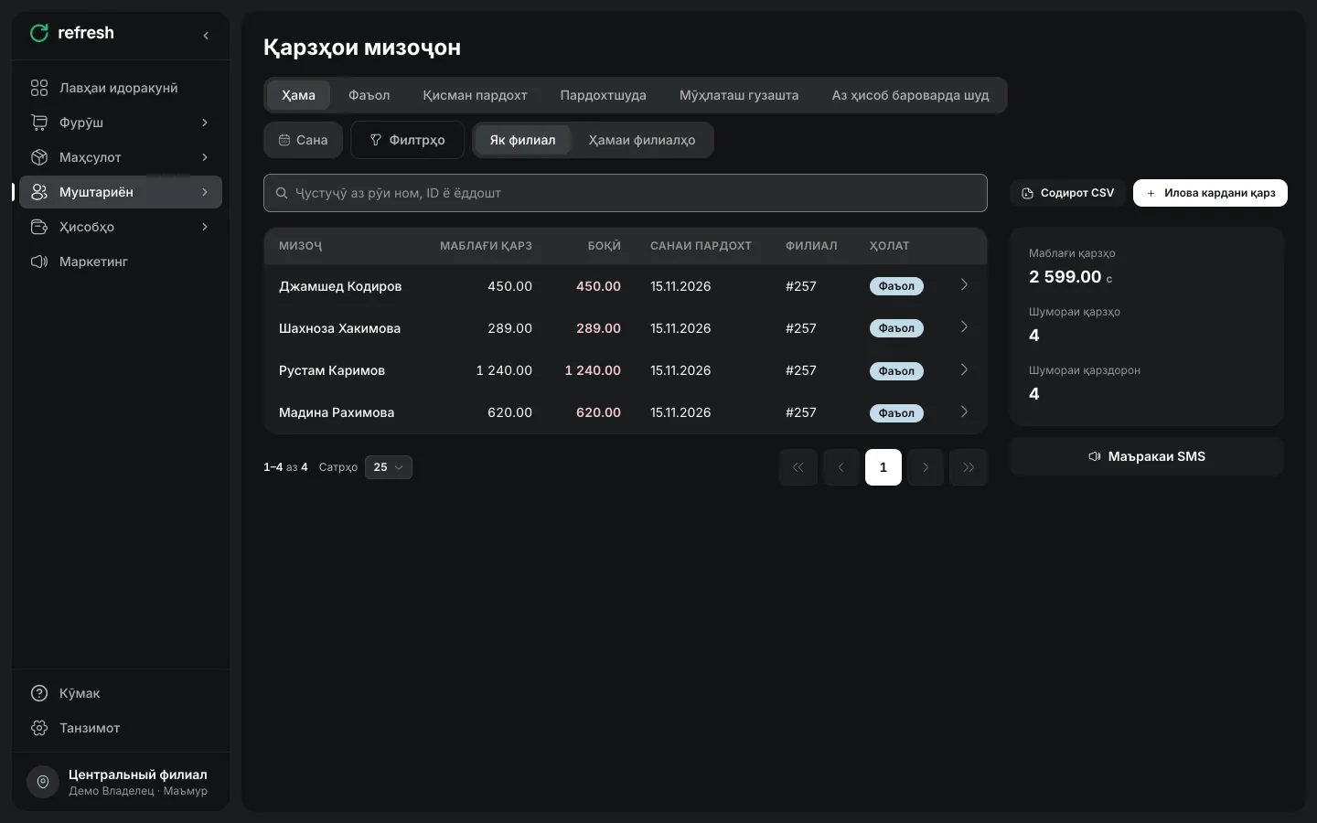Click the Маркетинг megaphone icon

39,262
